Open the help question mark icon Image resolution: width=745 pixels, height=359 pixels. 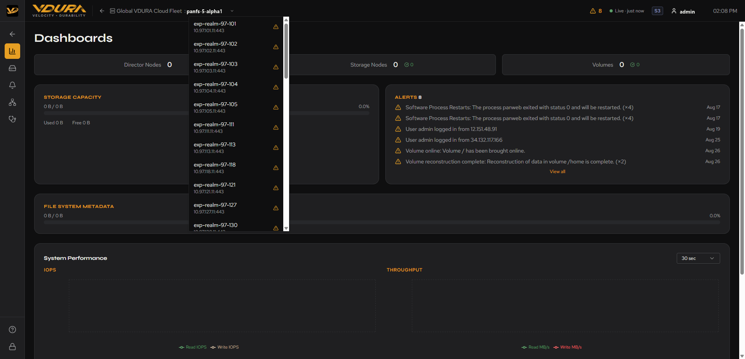click(12, 330)
